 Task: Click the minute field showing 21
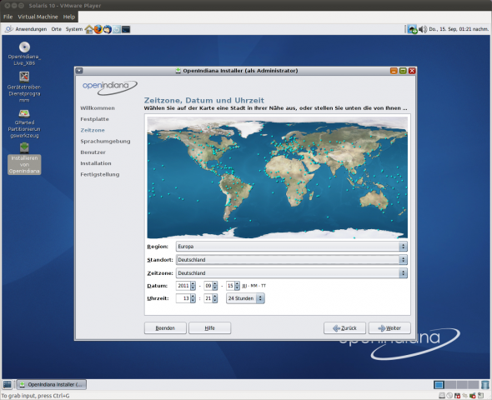(x=208, y=298)
